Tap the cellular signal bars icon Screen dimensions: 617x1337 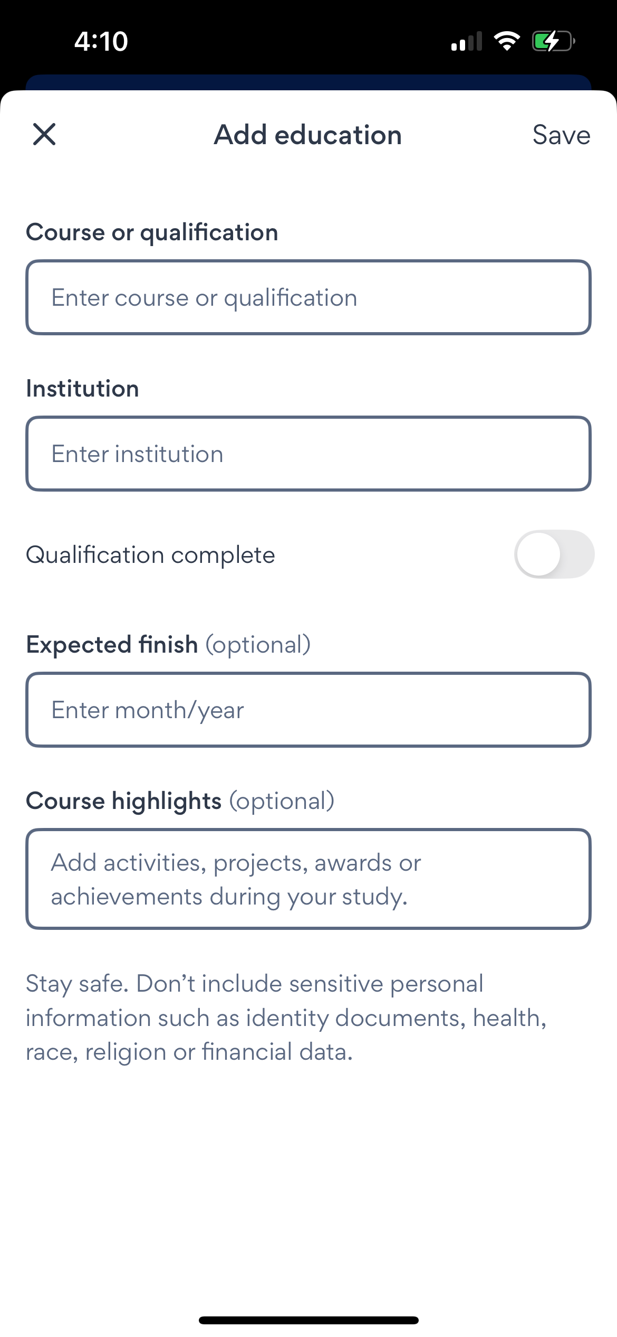(x=467, y=41)
